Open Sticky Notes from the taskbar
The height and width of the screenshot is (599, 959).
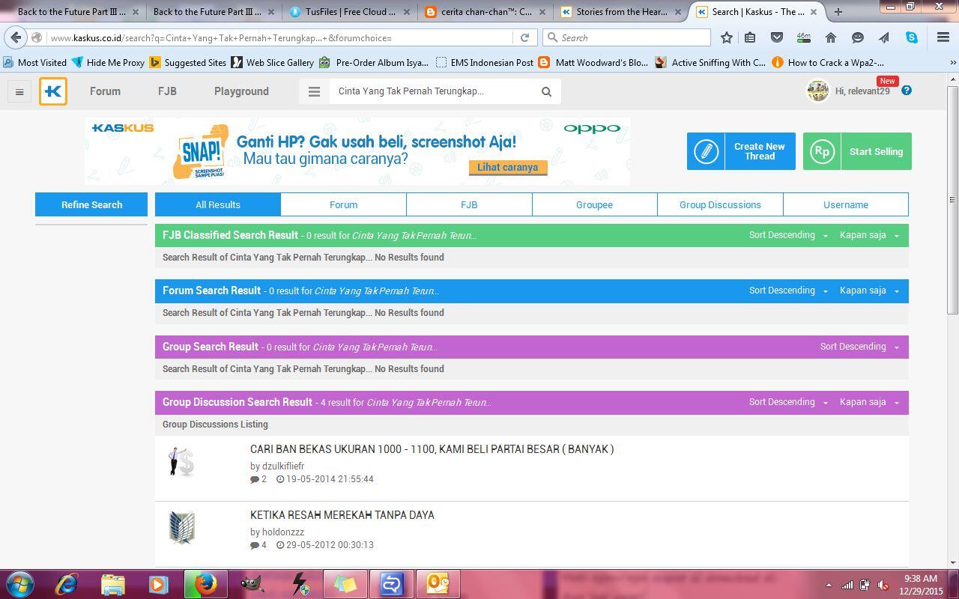345,583
